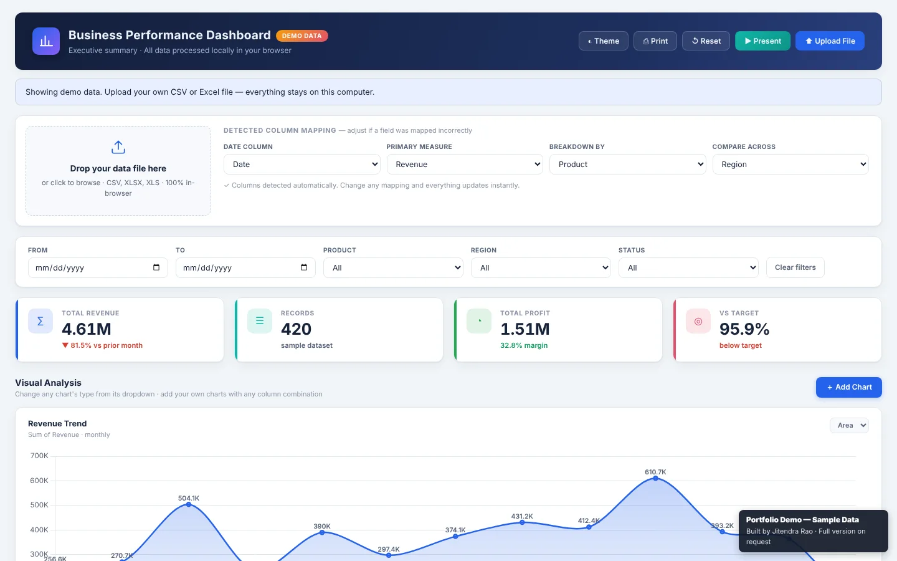The image size is (897, 561).
Task: Open the Region filter dropdown
Action: pyautogui.click(x=541, y=267)
